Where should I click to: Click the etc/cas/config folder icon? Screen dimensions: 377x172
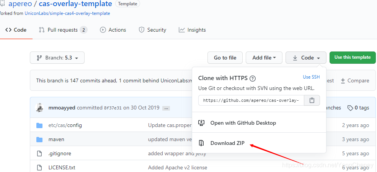tap(39, 125)
